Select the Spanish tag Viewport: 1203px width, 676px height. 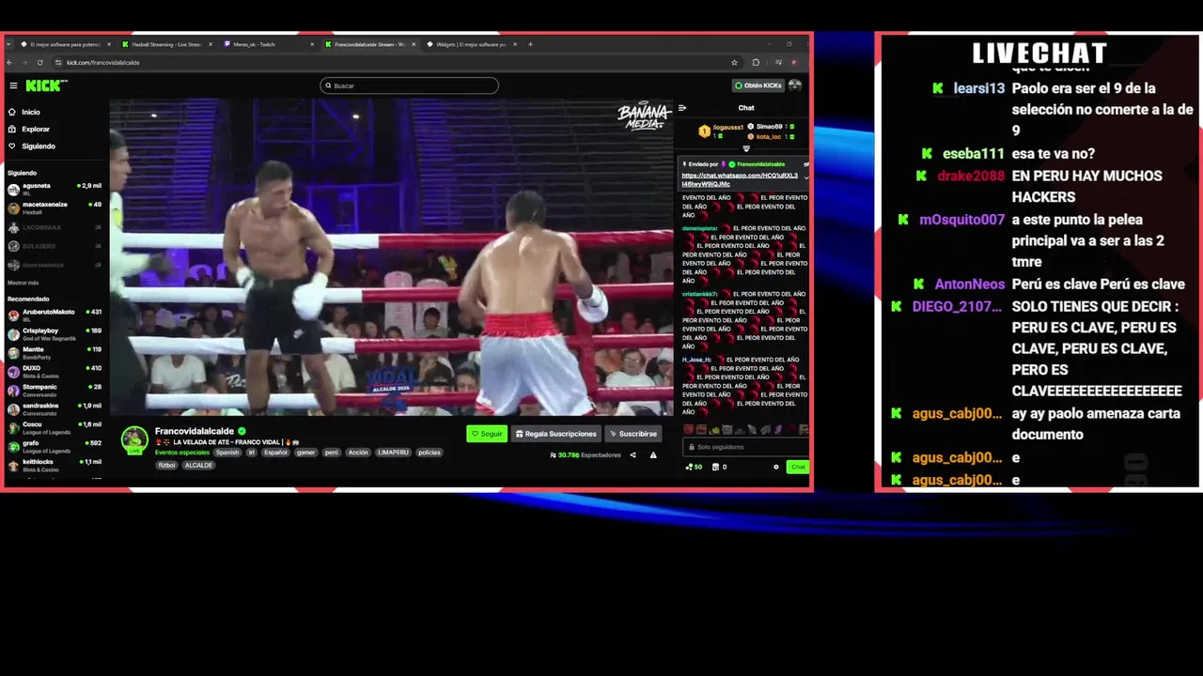[227, 453]
